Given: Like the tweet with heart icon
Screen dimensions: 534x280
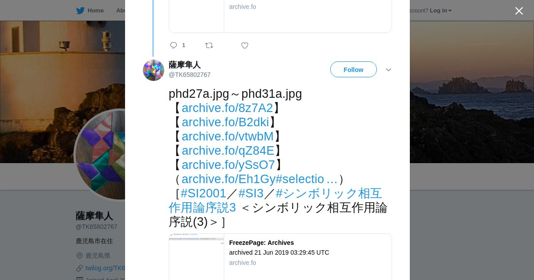Looking at the screenshot, I should [245, 45].
